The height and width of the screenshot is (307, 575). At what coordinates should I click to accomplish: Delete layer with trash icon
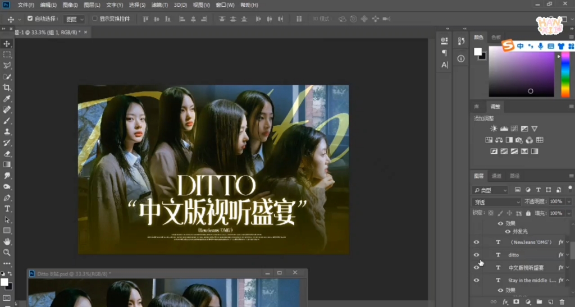(x=562, y=302)
